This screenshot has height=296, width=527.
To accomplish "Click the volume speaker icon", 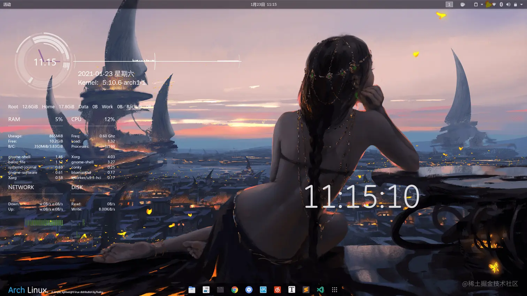I will click(x=508, y=5).
